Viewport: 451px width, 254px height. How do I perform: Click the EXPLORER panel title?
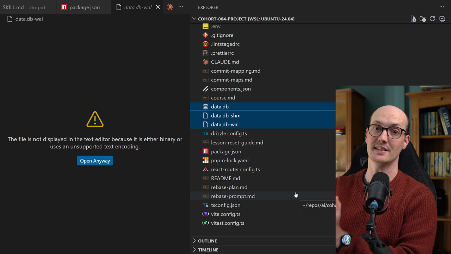point(208,7)
